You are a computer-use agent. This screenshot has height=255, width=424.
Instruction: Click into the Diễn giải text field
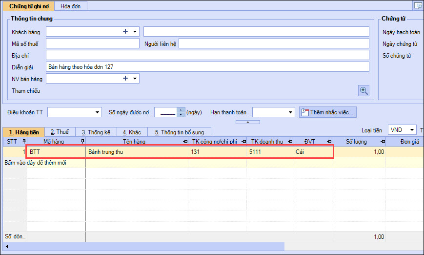point(207,67)
